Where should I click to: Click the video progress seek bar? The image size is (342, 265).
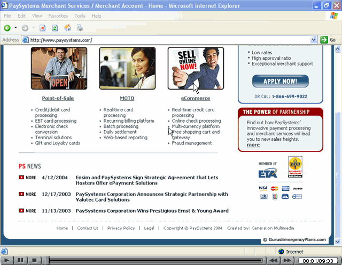tap(156, 260)
